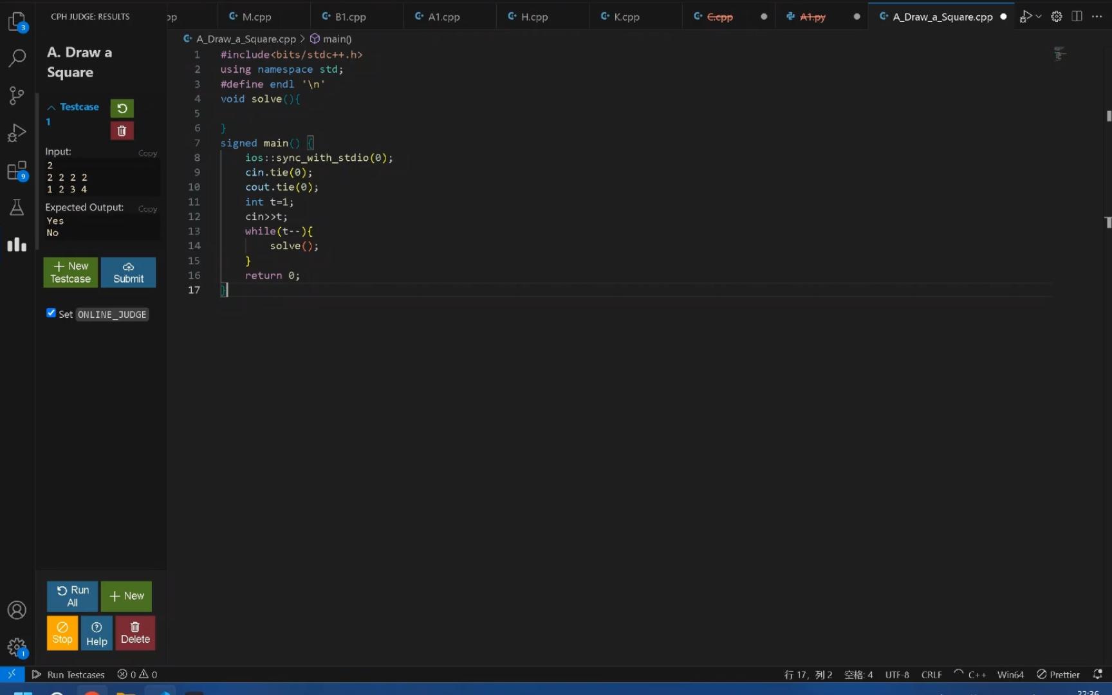The height and width of the screenshot is (695, 1112).
Task: Open the Source Control view icon
Action: tap(17, 96)
